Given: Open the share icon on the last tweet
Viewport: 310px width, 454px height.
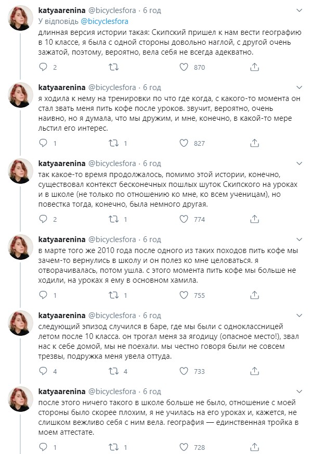Looking at the screenshot, I should (253, 446).
